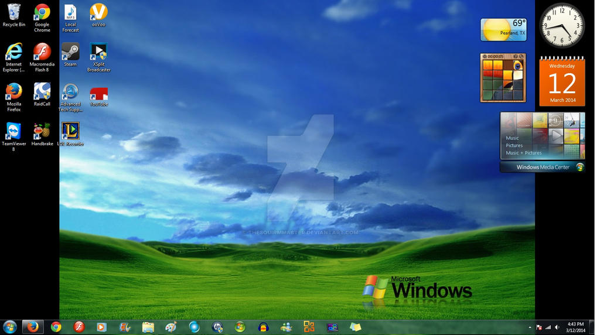
Task: Click play-arrow tile in Media Center gadget
Action: click(x=555, y=135)
